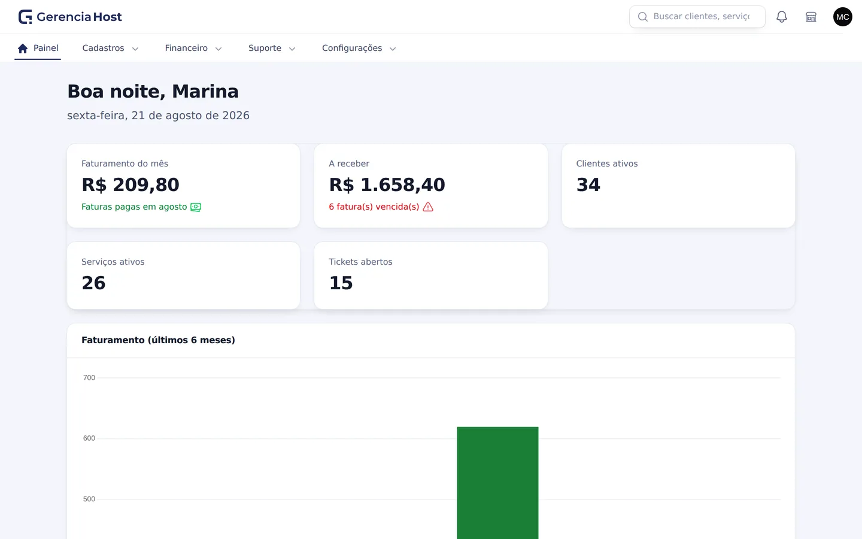The height and width of the screenshot is (539, 862).
Task: Open the notifications bell
Action: click(782, 17)
